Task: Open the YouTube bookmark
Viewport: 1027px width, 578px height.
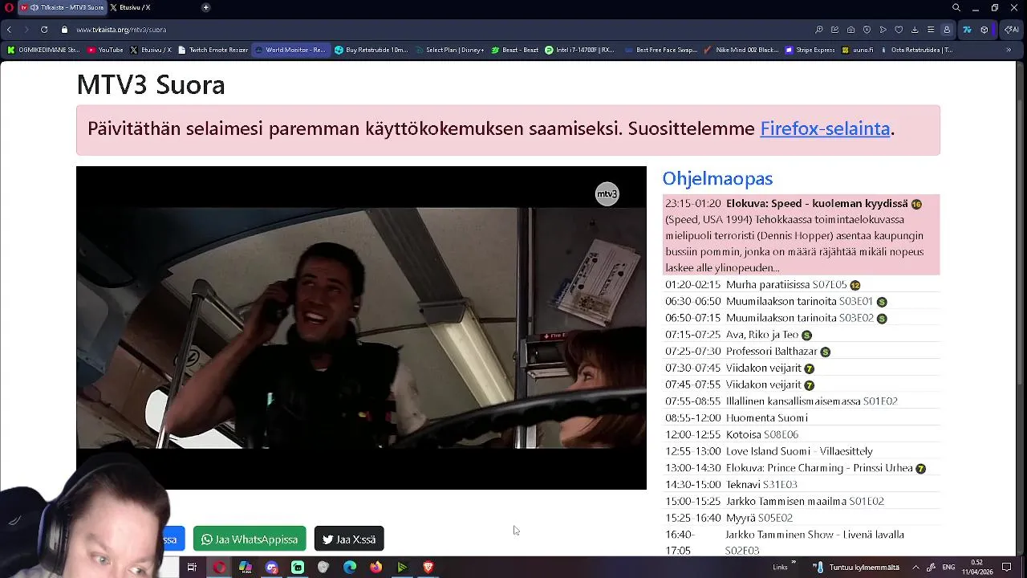Action: tap(105, 50)
